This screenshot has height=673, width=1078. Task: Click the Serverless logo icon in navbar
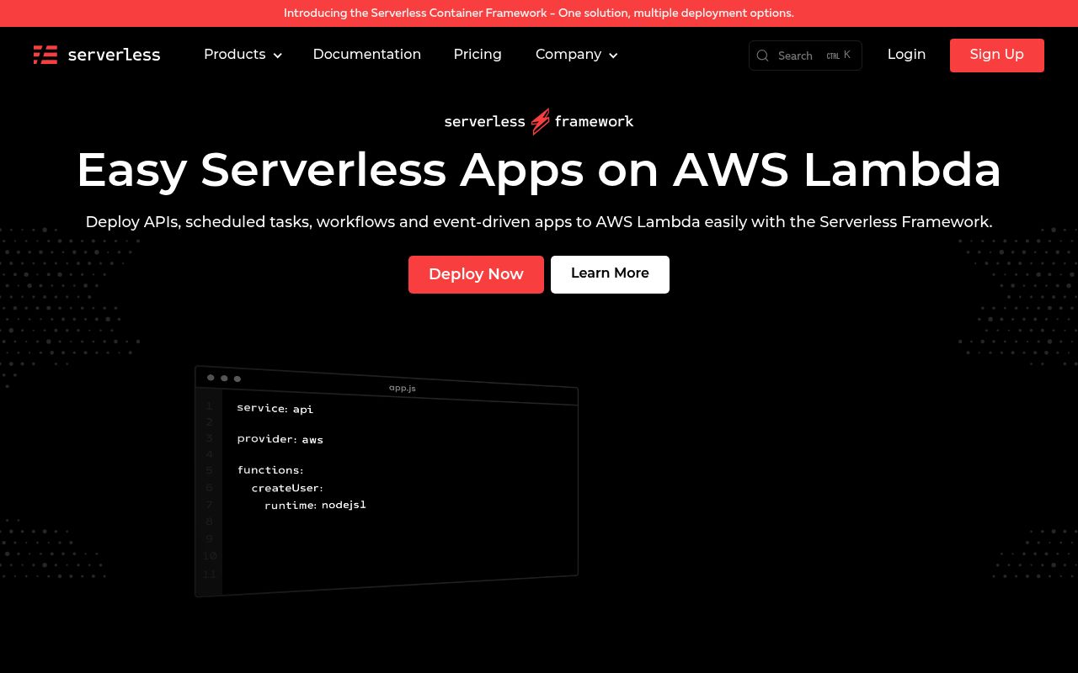click(45, 55)
